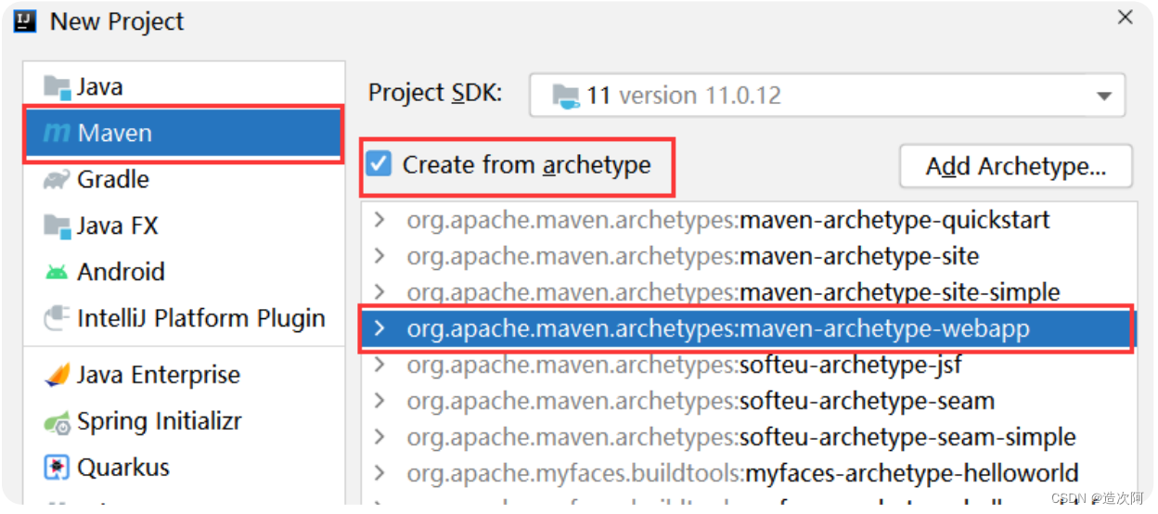The height and width of the screenshot is (514, 1158).
Task: Click the 'Project SDK:' label
Action: point(435,94)
